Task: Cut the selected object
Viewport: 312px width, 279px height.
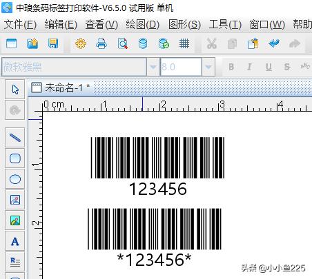Action: [212, 43]
